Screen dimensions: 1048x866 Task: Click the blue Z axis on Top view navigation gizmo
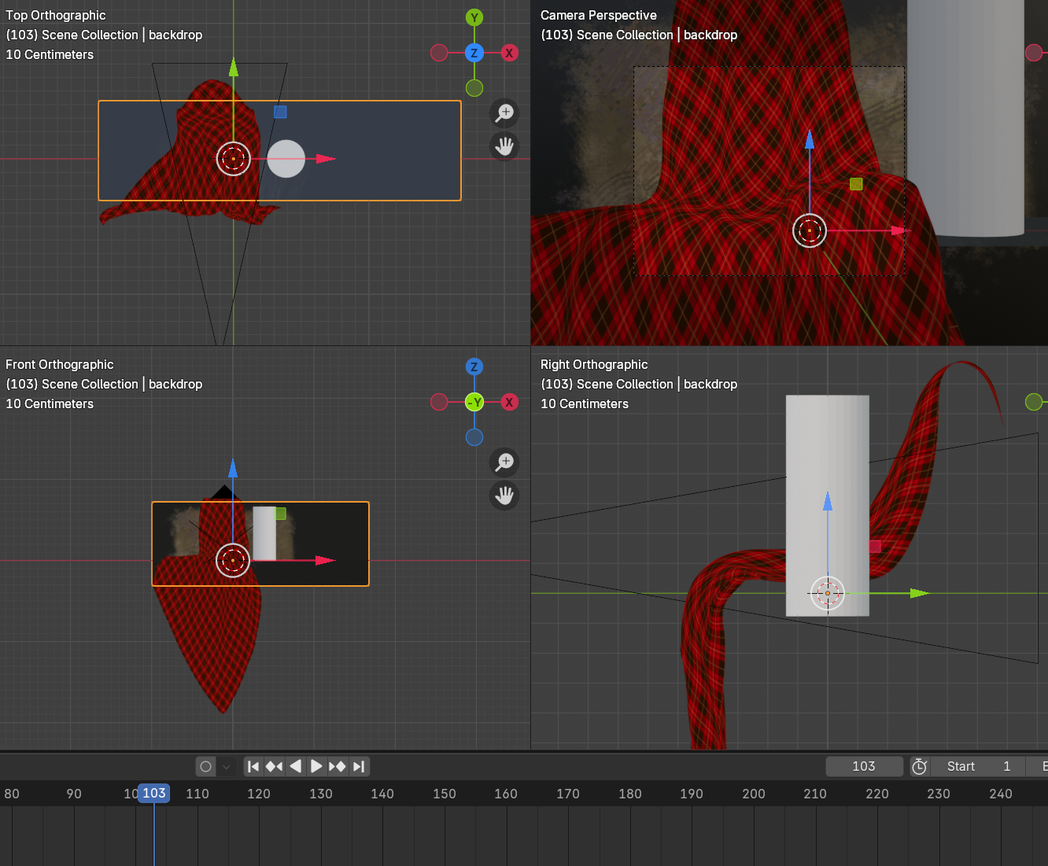(x=474, y=53)
